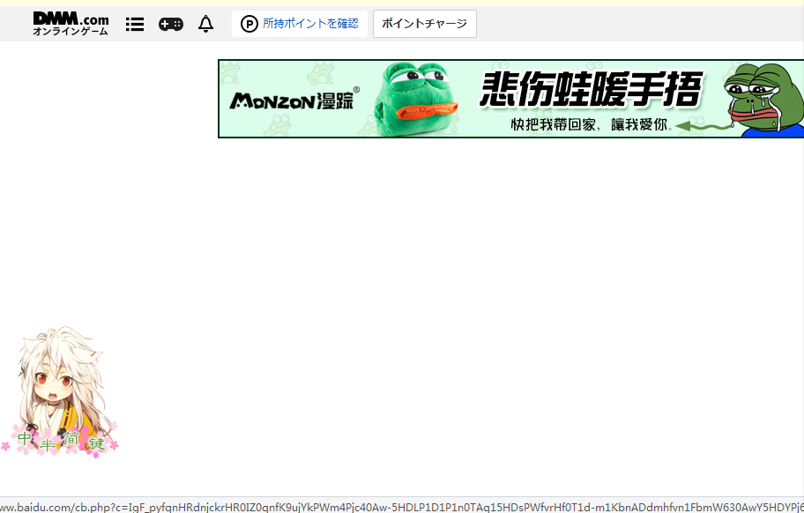Open the game list menu icon
Screen dimensions: 804x513
pos(134,25)
